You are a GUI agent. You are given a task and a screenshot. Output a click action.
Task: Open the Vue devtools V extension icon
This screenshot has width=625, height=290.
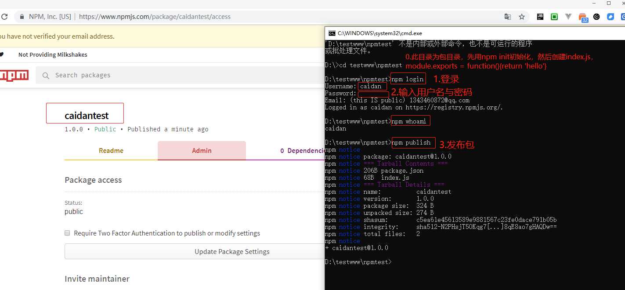tap(568, 17)
